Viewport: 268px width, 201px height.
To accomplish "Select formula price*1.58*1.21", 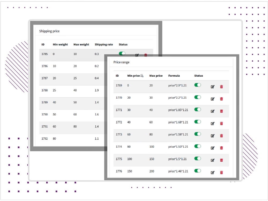I will 178,135.
